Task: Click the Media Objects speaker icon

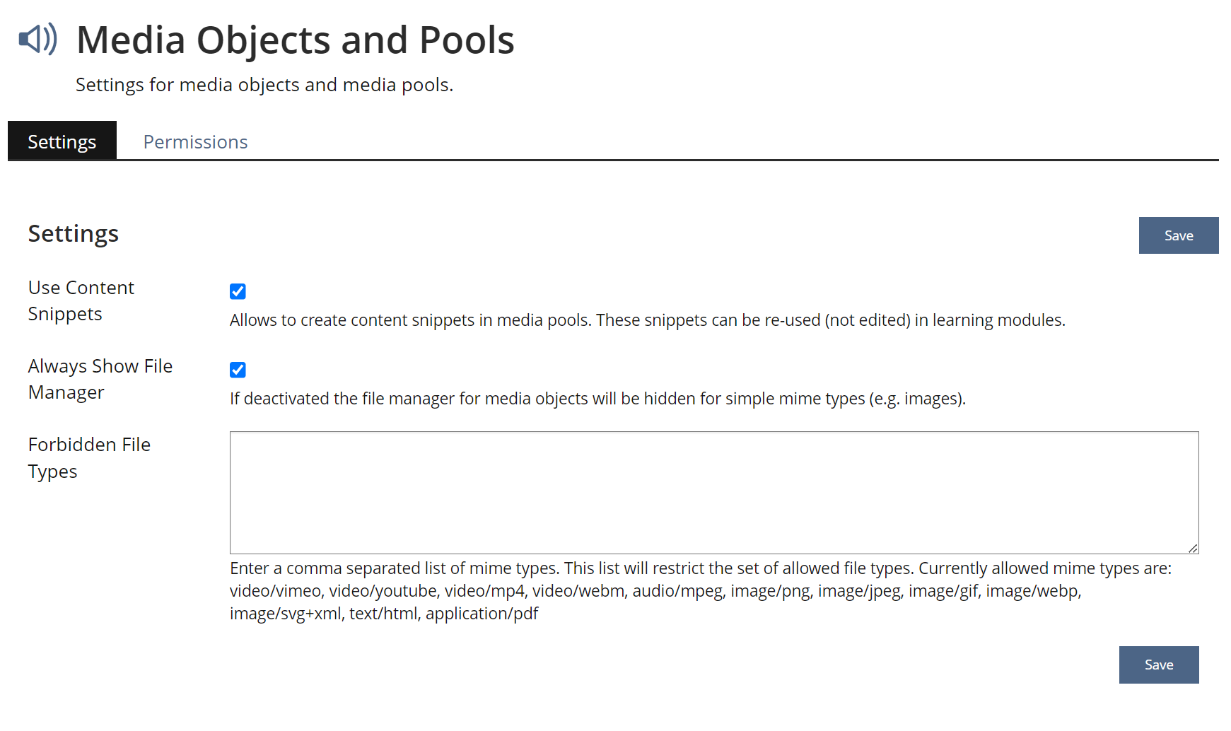Action: coord(37,39)
